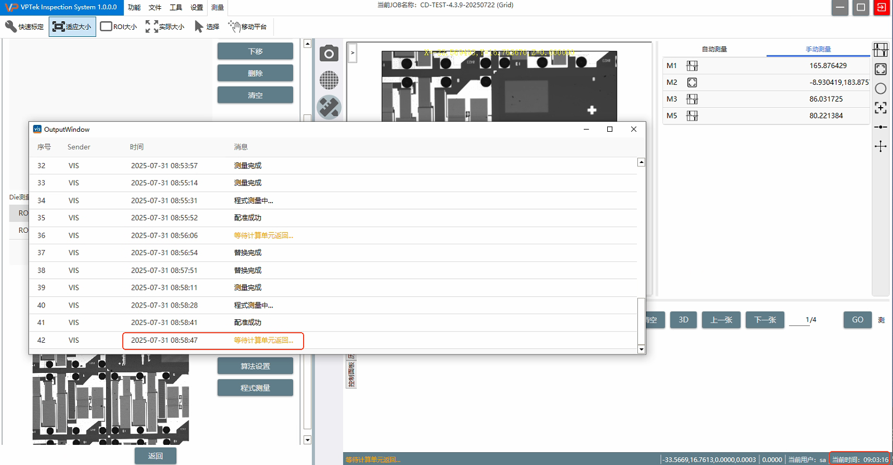Click OutputWindow scrollbar up arrow
The image size is (893, 465).
pos(641,162)
